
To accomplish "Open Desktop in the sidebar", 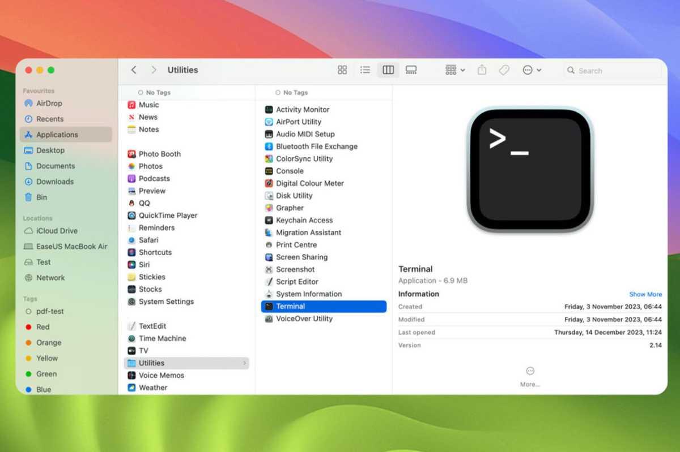I will 50,150.
